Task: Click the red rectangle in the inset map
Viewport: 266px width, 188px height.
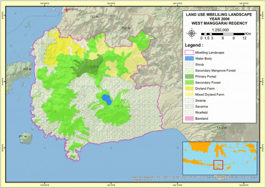Action: click(218, 165)
